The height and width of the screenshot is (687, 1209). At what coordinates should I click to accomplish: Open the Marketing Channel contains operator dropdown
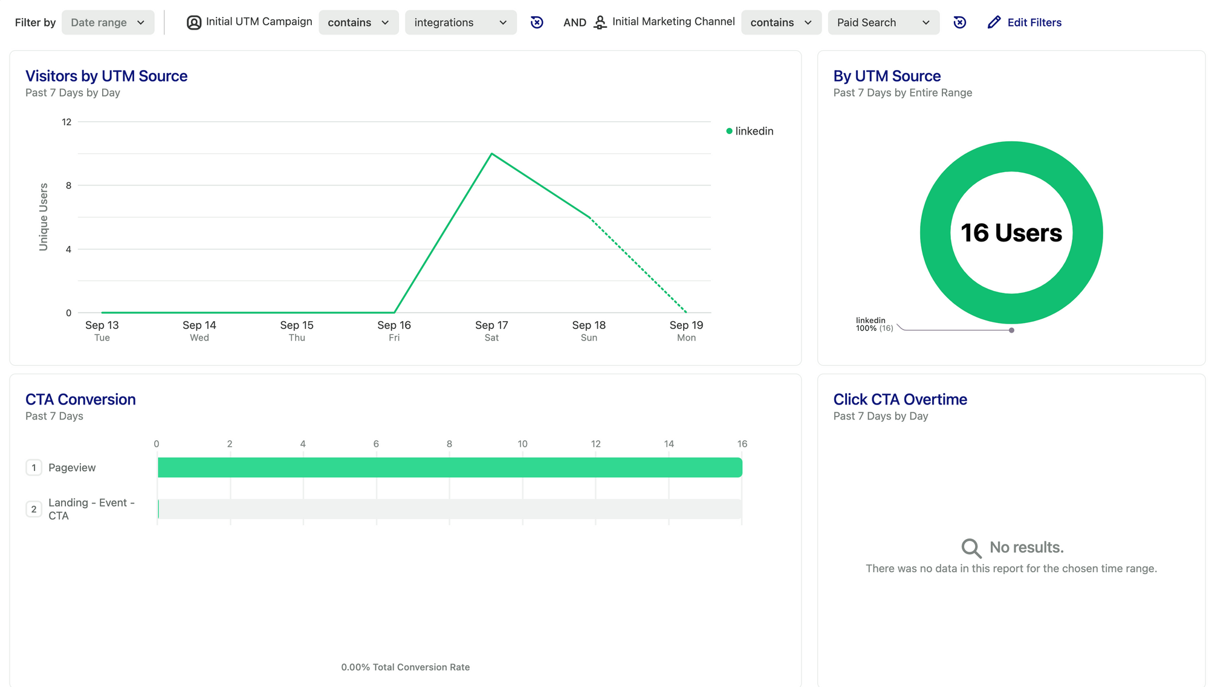pyautogui.click(x=780, y=22)
